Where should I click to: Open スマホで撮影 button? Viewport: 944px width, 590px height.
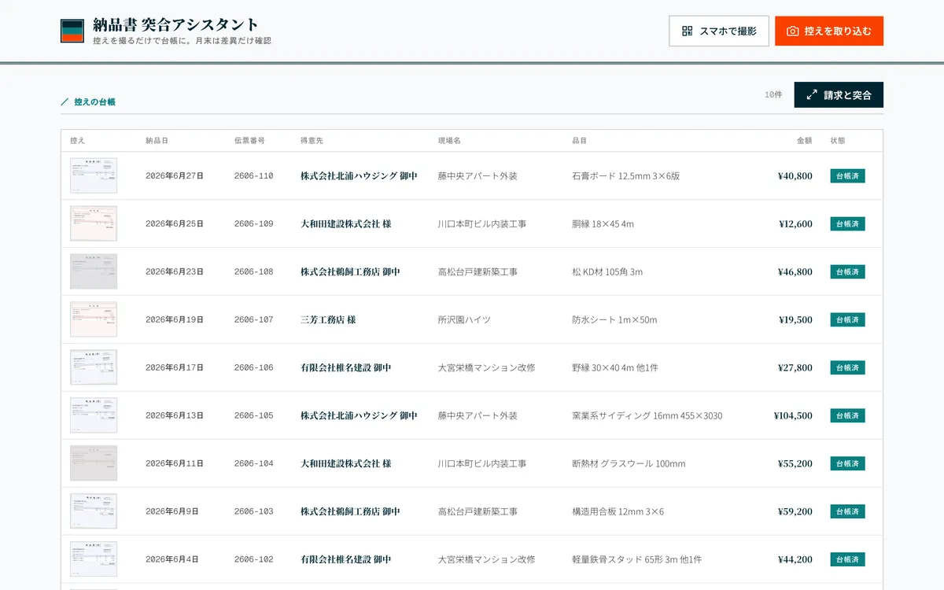pyautogui.click(x=719, y=31)
